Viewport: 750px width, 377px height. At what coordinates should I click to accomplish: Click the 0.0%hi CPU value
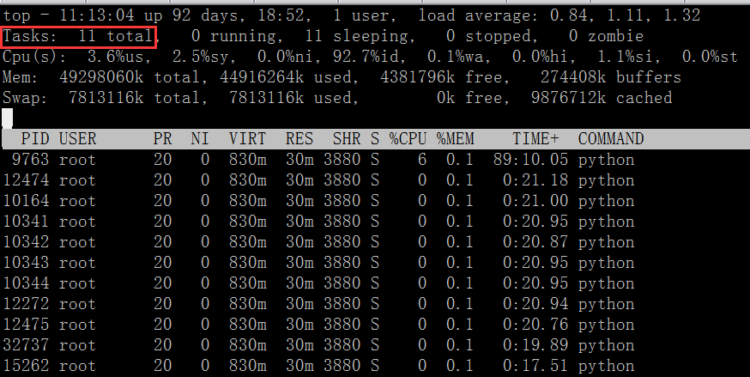(539, 57)
